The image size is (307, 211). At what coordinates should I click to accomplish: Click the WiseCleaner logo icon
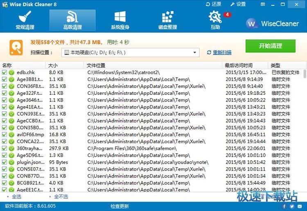[252, 23]
